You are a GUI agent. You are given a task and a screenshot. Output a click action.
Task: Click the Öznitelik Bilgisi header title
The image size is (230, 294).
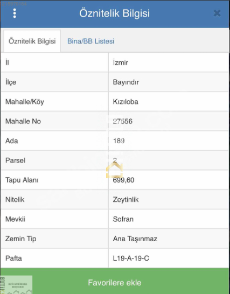[x=114, y=13]
